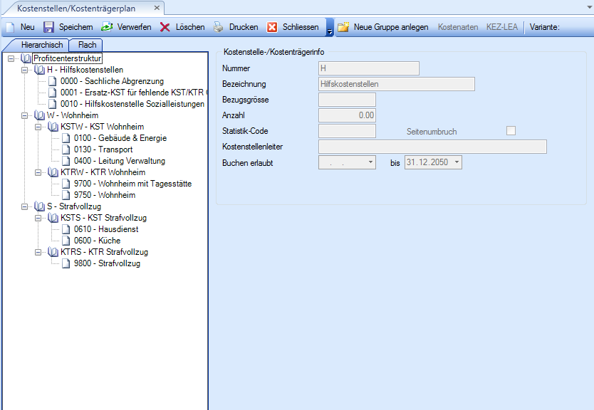Collapse the KTRW - KTR Wohnheim node
Image resolution: width=594 pixels, height=410 pixels.
click(x=38, y=172)
